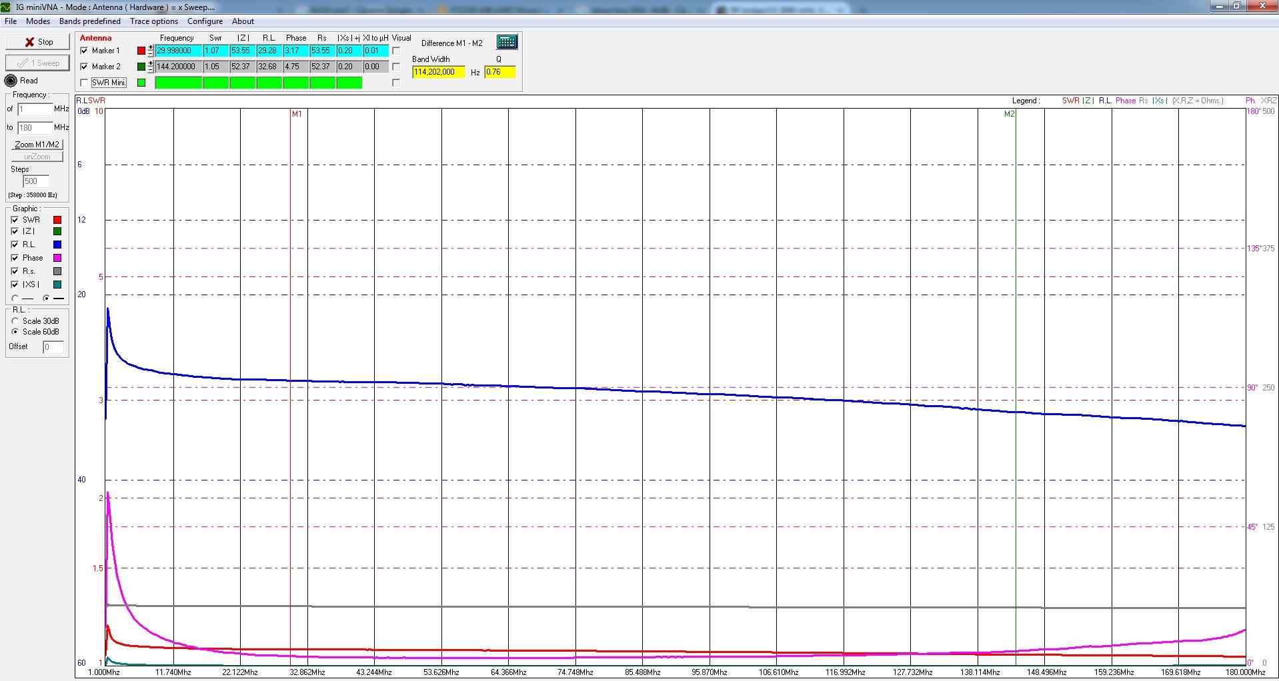The image size is (1279, 681).
Task: Click the Marker 1 frequency stepper
Action: tap(151, 51)
